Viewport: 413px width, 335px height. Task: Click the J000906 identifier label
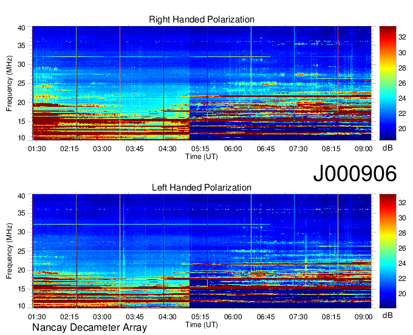click(x=355, y=173)
